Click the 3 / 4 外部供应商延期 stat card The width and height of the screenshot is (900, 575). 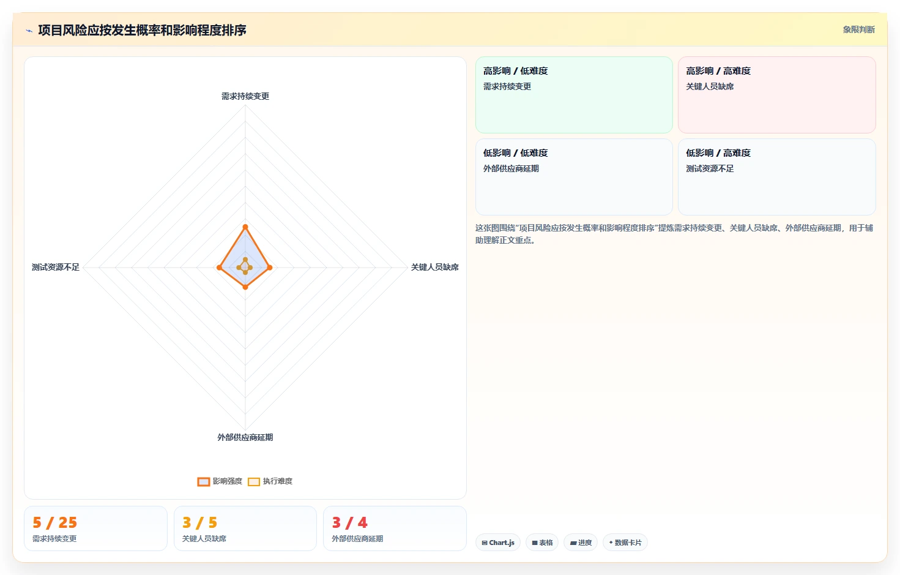395,528
